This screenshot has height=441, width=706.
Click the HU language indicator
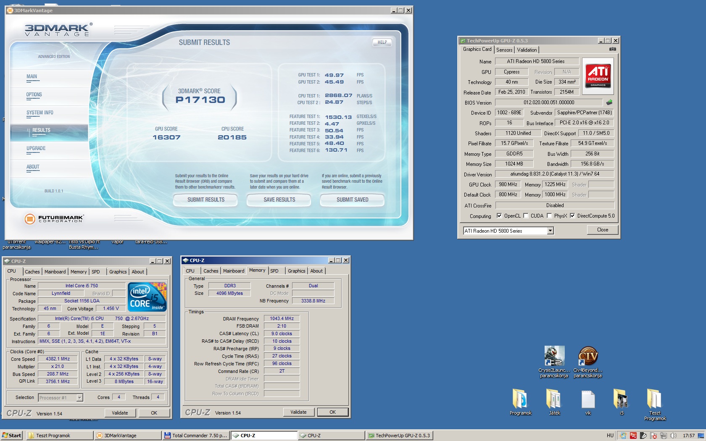pyautogui.click(x=610, y=436)
